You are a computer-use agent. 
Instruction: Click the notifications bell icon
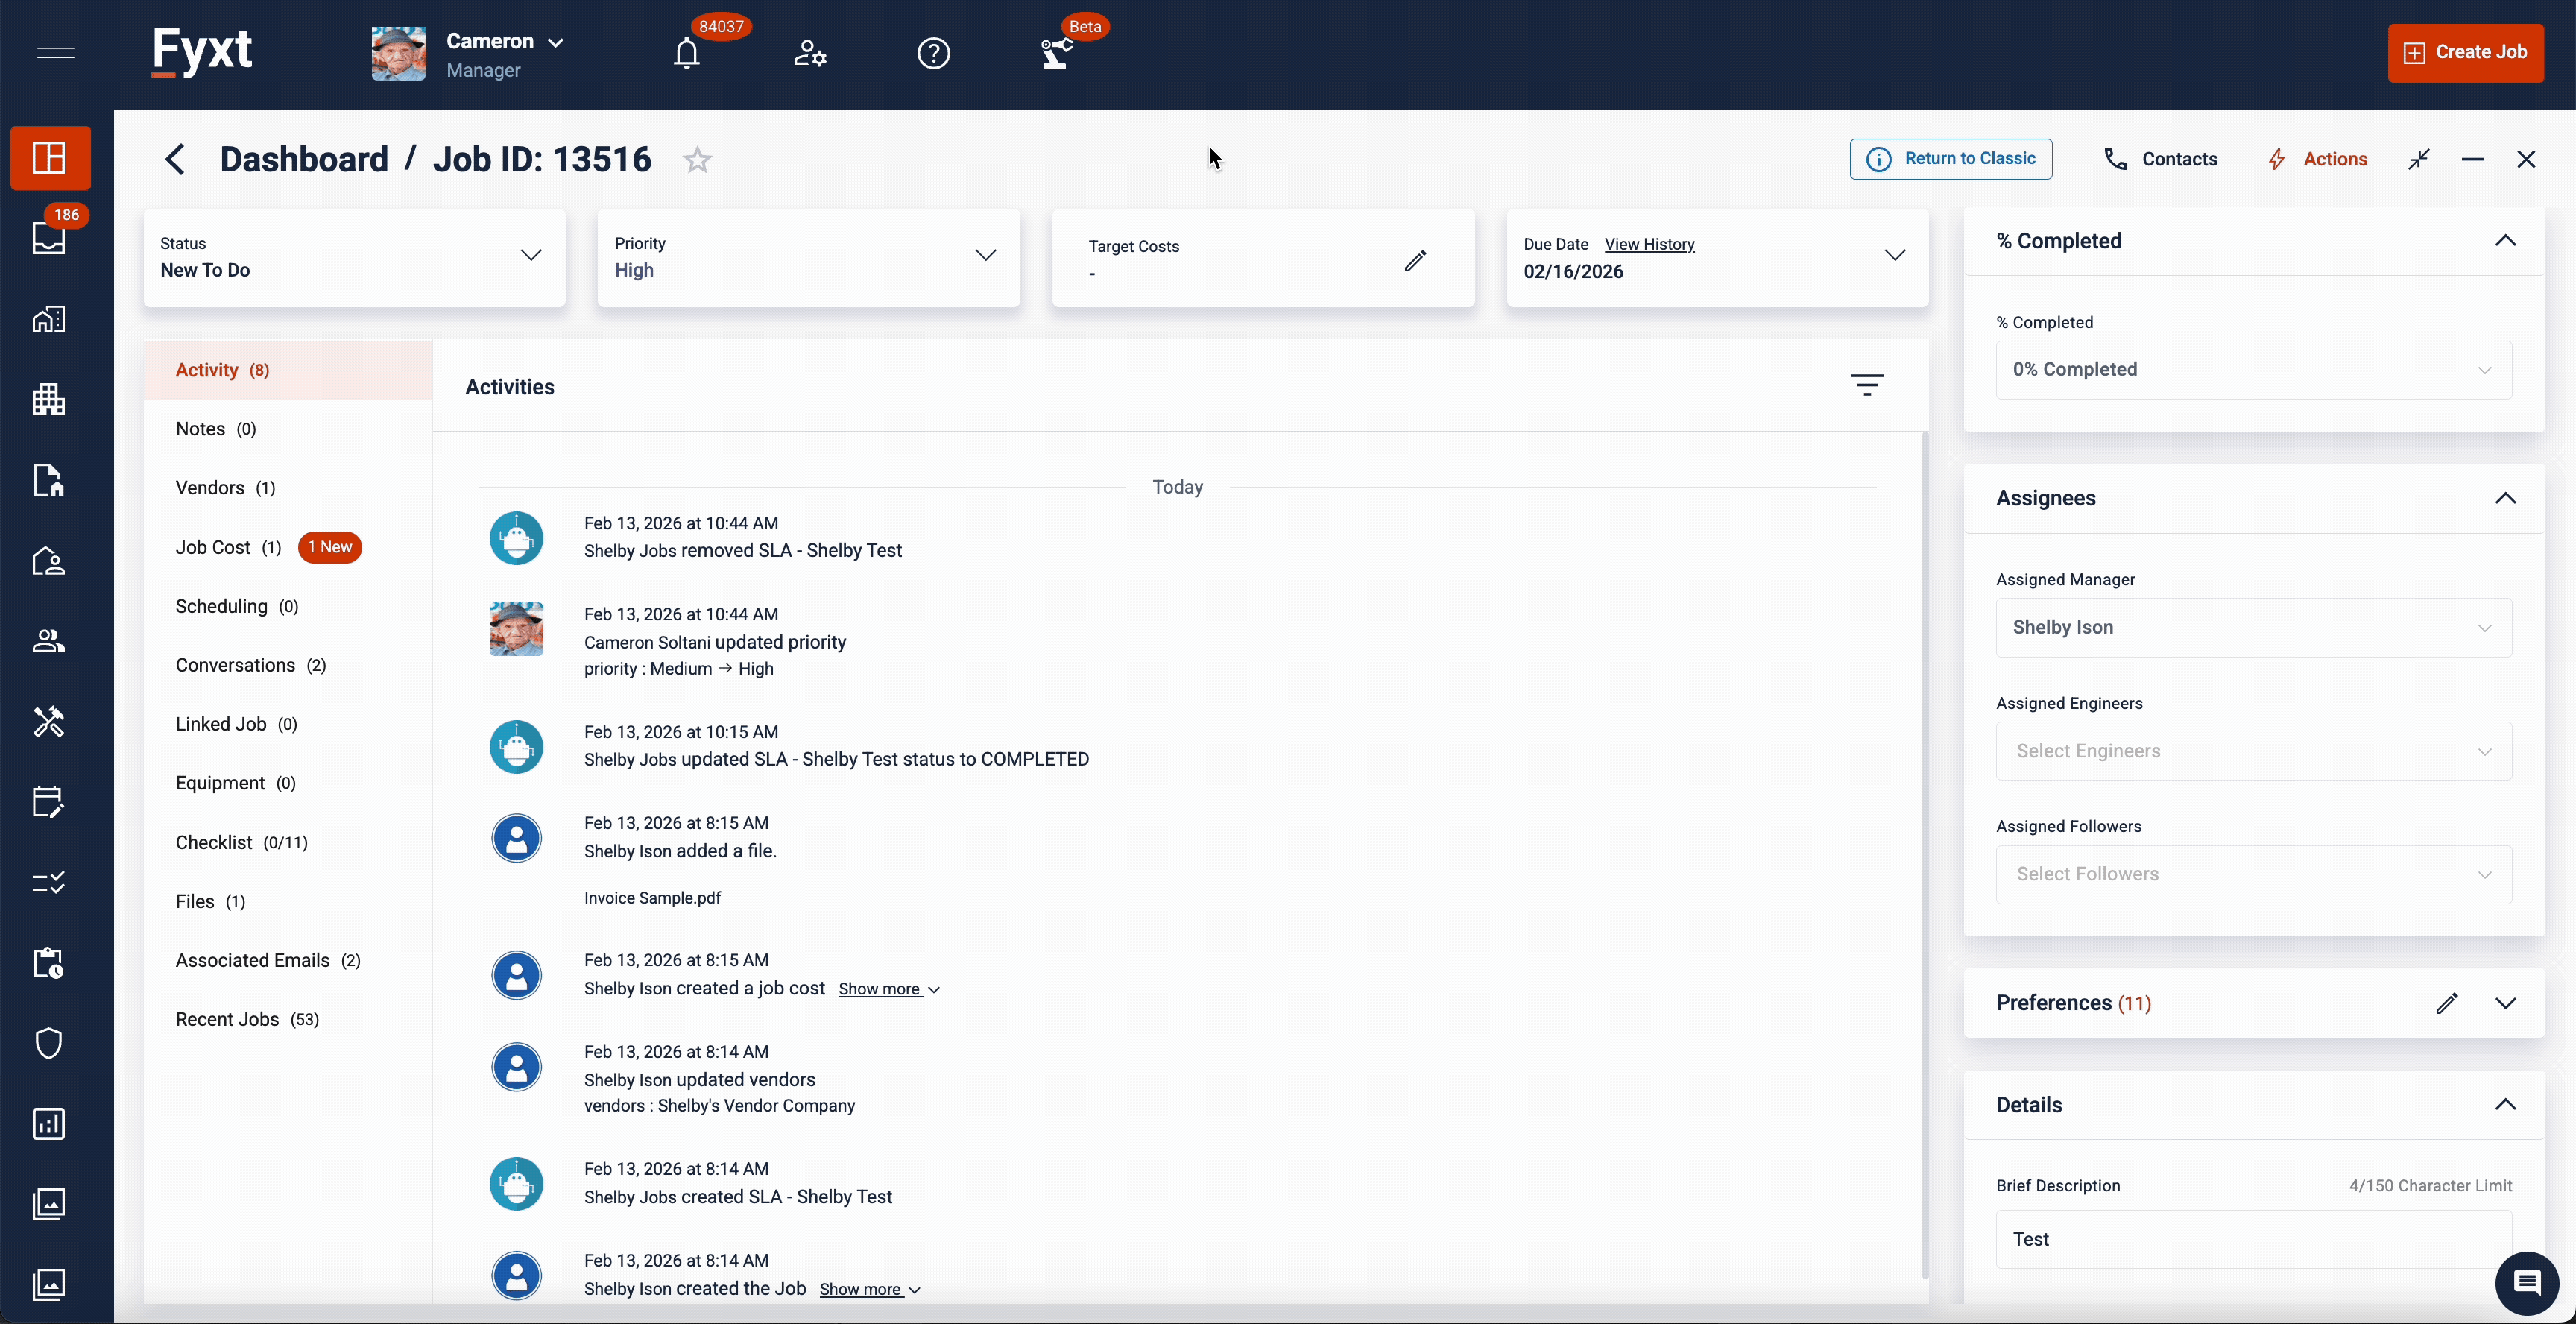click(x=686, y=53)
